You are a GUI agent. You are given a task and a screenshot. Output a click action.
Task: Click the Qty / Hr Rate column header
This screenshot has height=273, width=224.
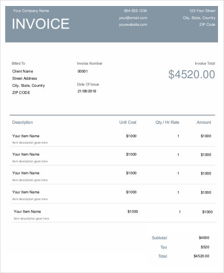click(167, 122)
